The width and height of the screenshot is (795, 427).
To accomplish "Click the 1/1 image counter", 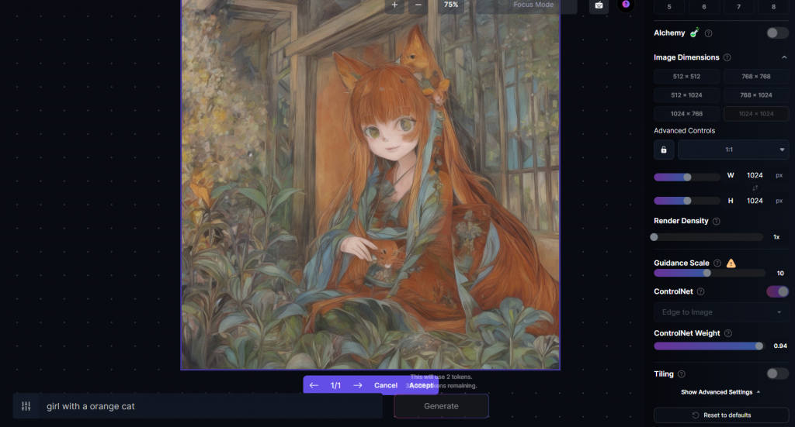I will pos(335,385).
